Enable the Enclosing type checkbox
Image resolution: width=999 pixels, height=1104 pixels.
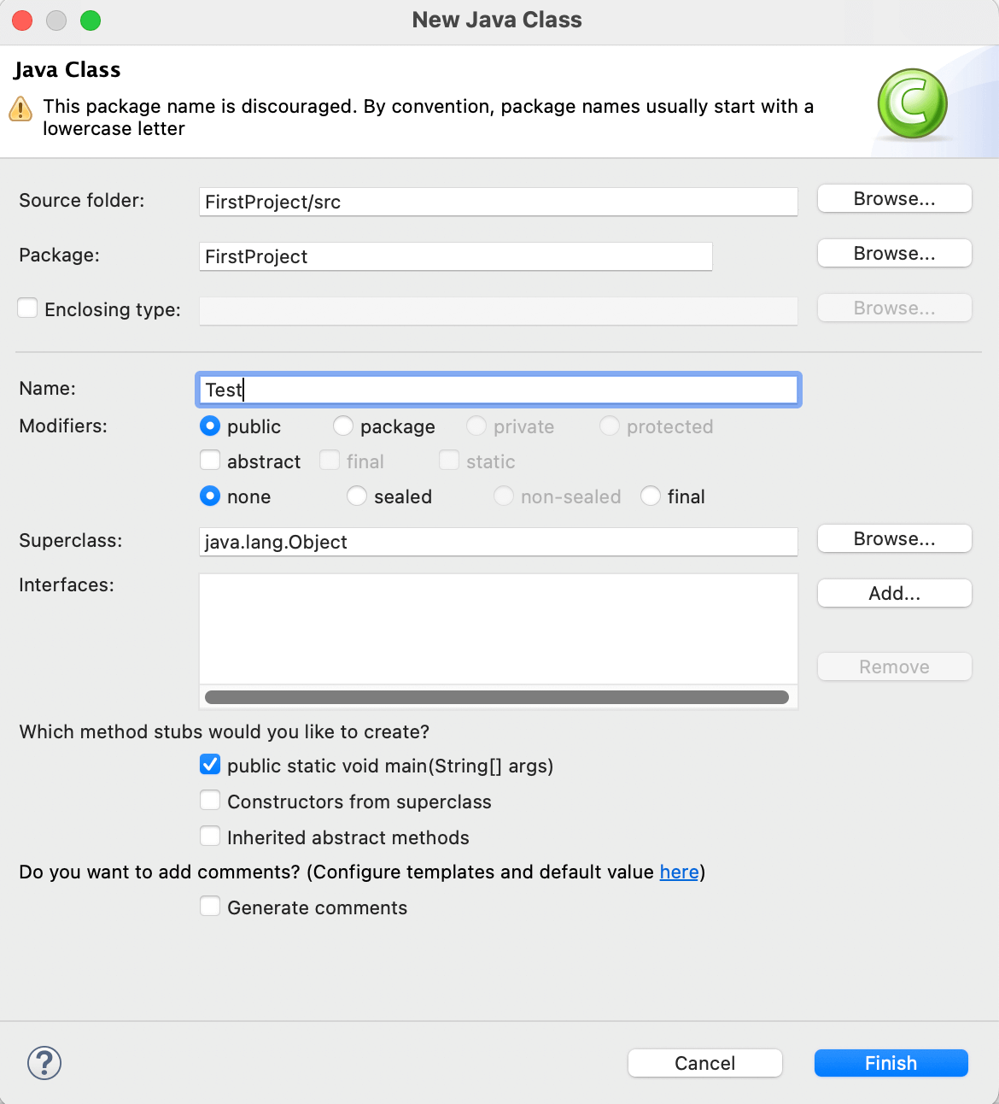(x=28, y=308)
